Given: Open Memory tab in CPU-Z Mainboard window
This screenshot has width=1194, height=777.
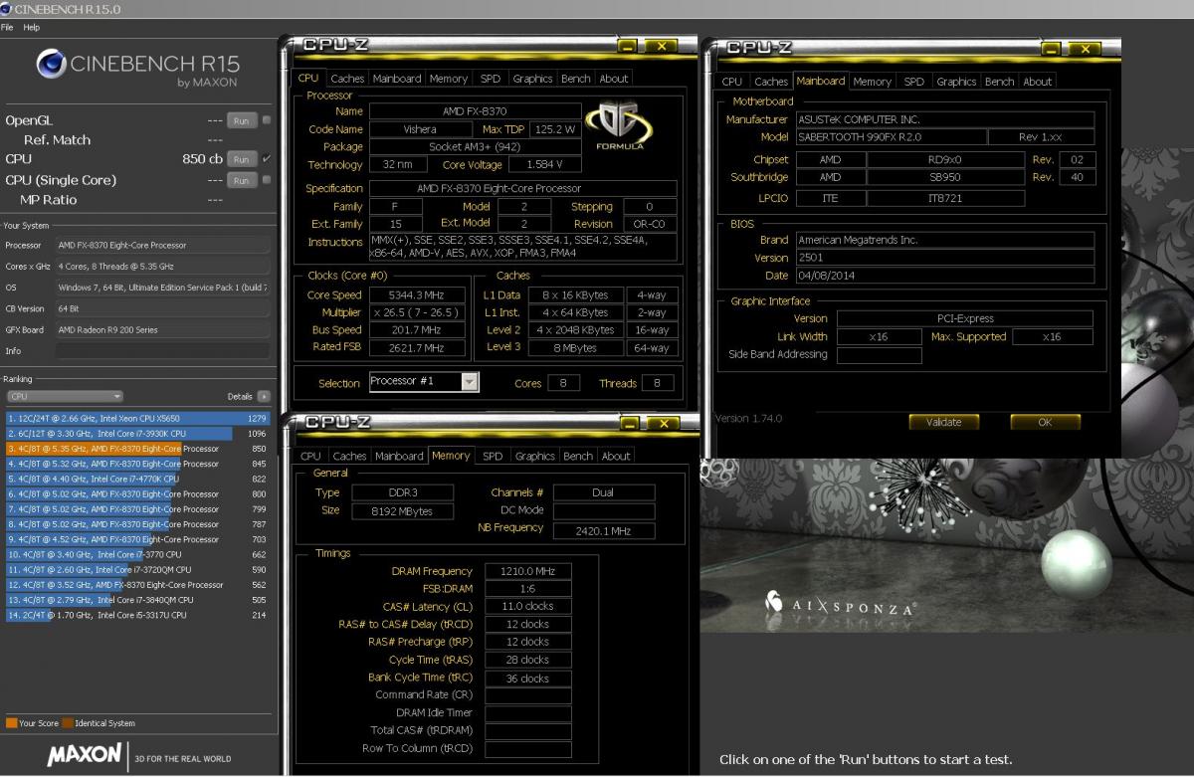Looking at the screenshot, I should coord(872,82).
